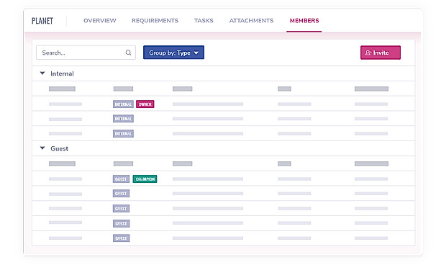Click the Invite button
The width and height of the screenshot is (441, 265).
tap(381, 53)
